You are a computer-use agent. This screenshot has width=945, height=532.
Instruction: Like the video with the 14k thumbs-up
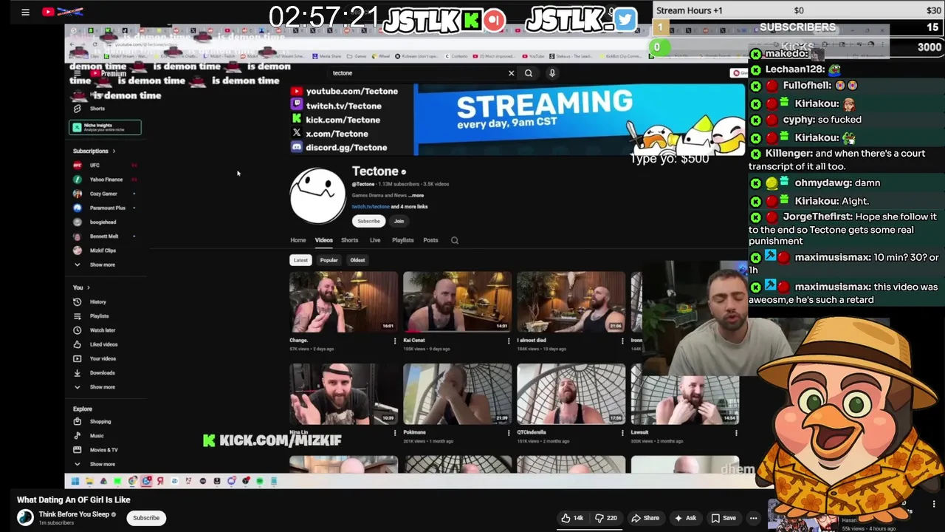tap(572, 518)
